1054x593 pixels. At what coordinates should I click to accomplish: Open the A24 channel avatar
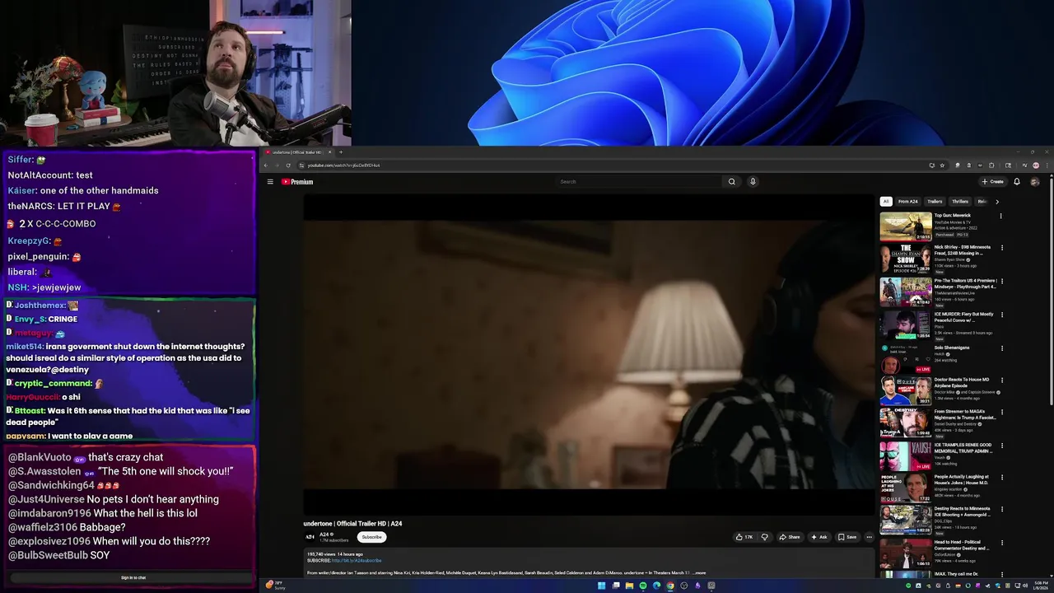click(310, 537)
